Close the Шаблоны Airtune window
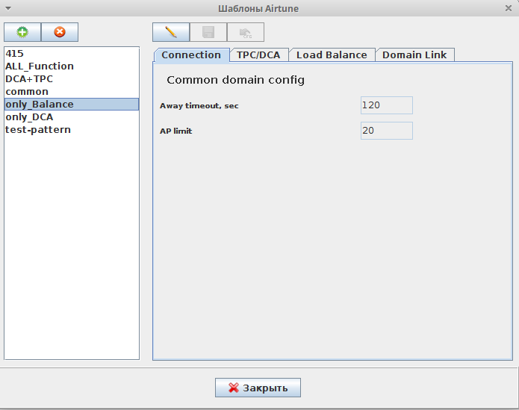The height and width of the screenshot is (410, 519). tap(509, 8)
